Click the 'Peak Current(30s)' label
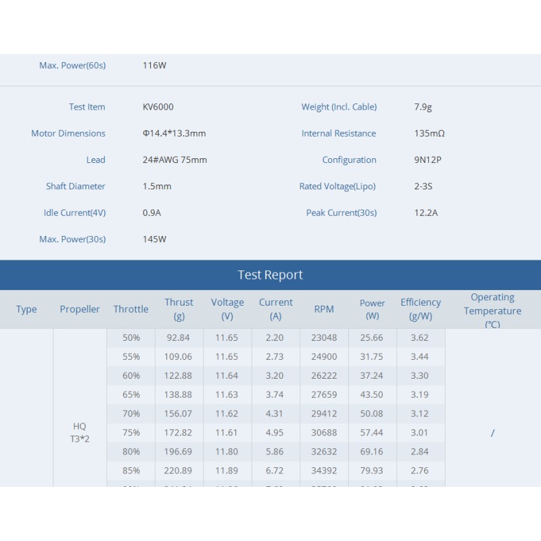 [342, 213]
